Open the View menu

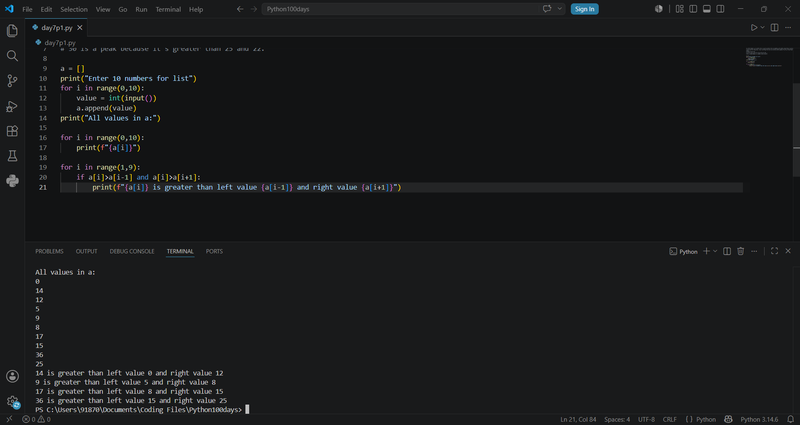103,9
